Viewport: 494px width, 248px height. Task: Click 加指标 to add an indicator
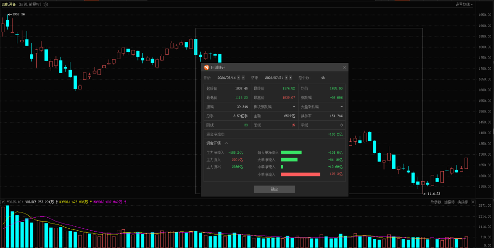pyautogui.click(x=449, y=202)
